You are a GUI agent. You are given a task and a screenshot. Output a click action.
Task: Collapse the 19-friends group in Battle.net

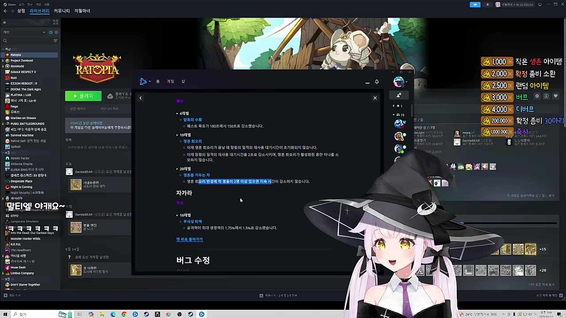click(x=394, y=115)
